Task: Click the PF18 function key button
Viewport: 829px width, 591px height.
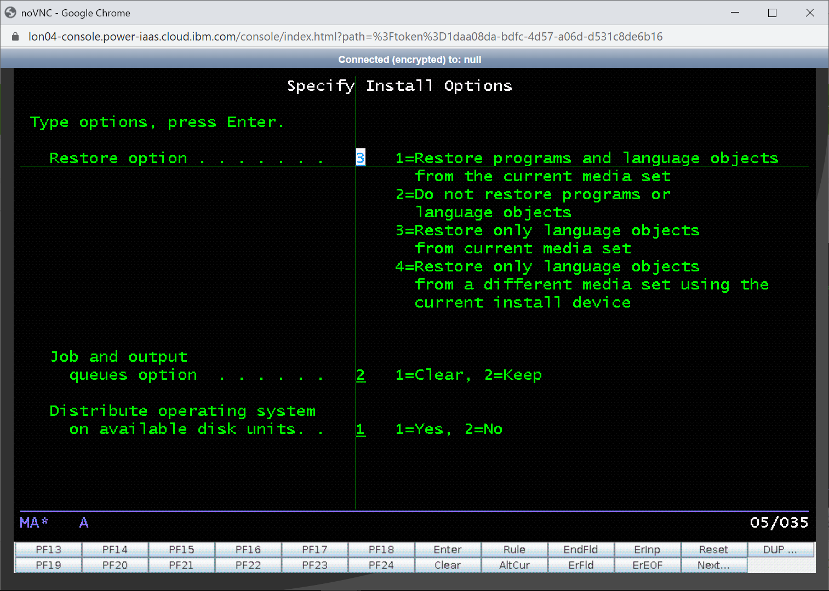Action: click(x=381, y=549)
